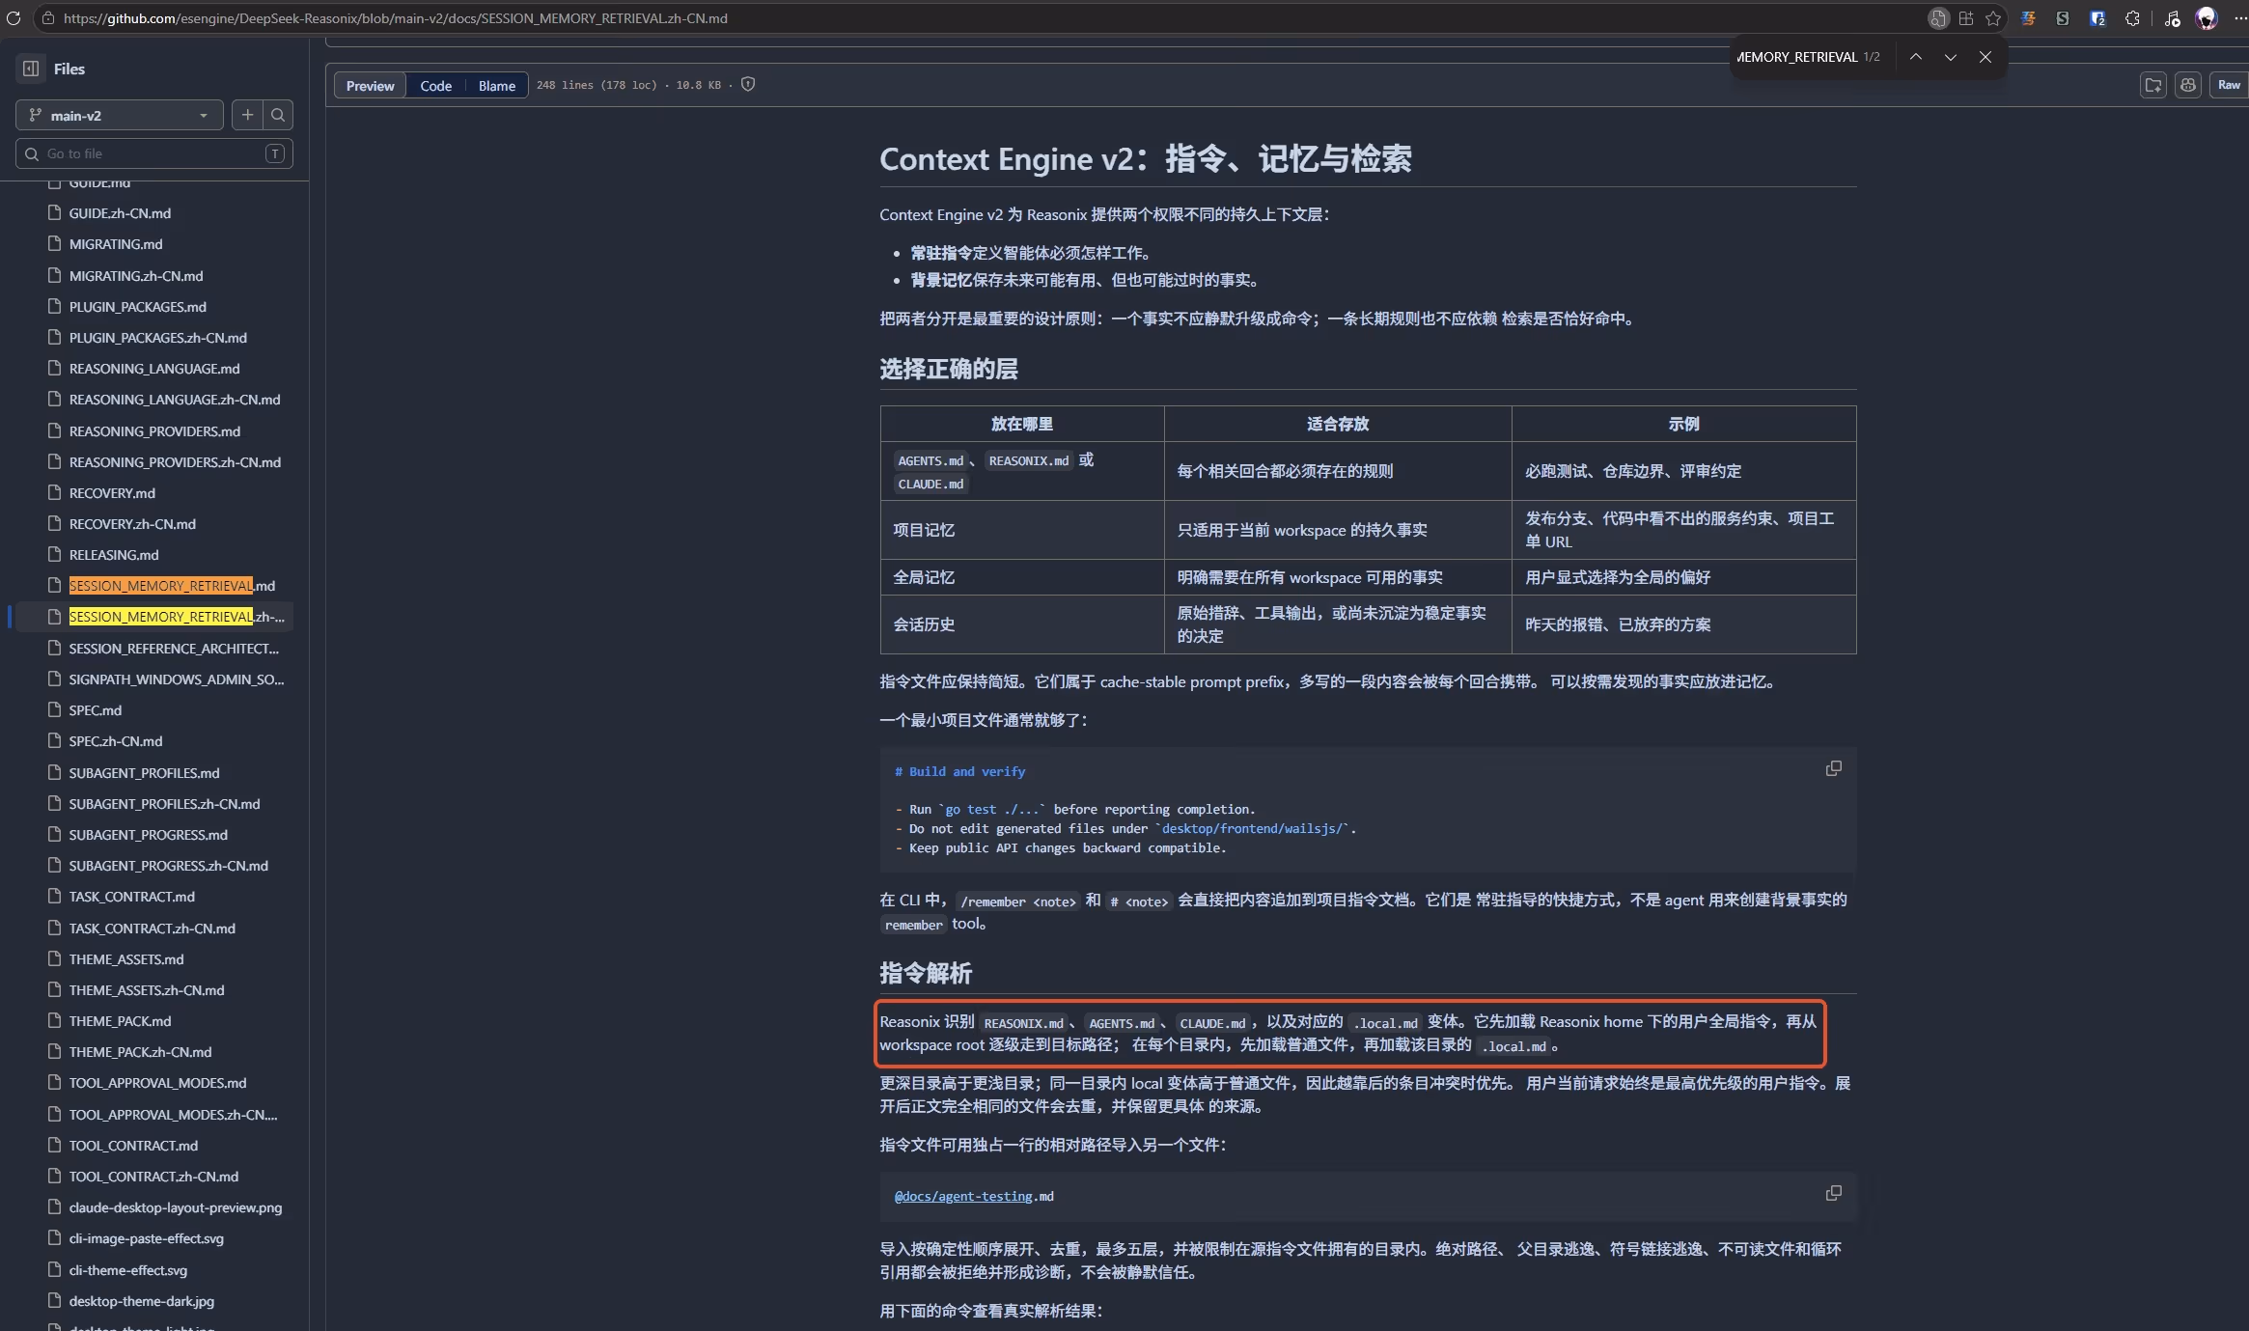The image size is (2249, 1331).
Task: Open SUBAGENT_PROFILES.md in the file tree
Action: click(144, 773)
